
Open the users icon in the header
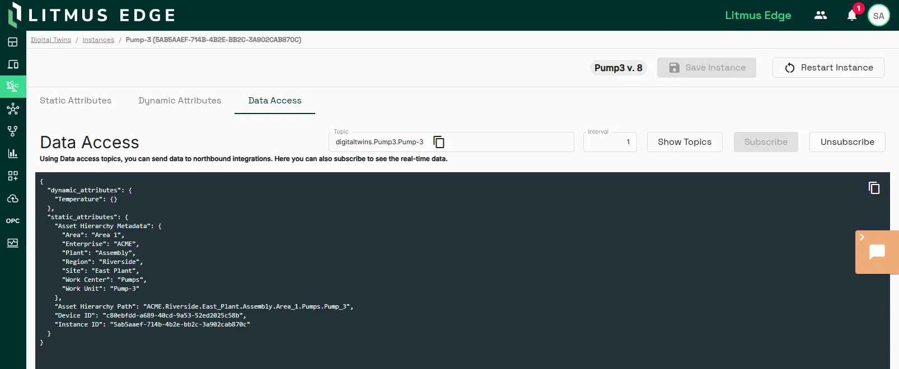tap(821, 16)
